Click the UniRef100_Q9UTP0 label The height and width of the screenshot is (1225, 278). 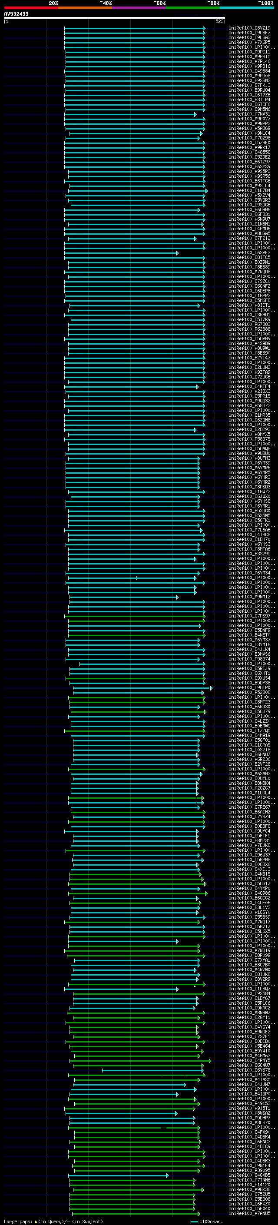[x=249, y=687]
